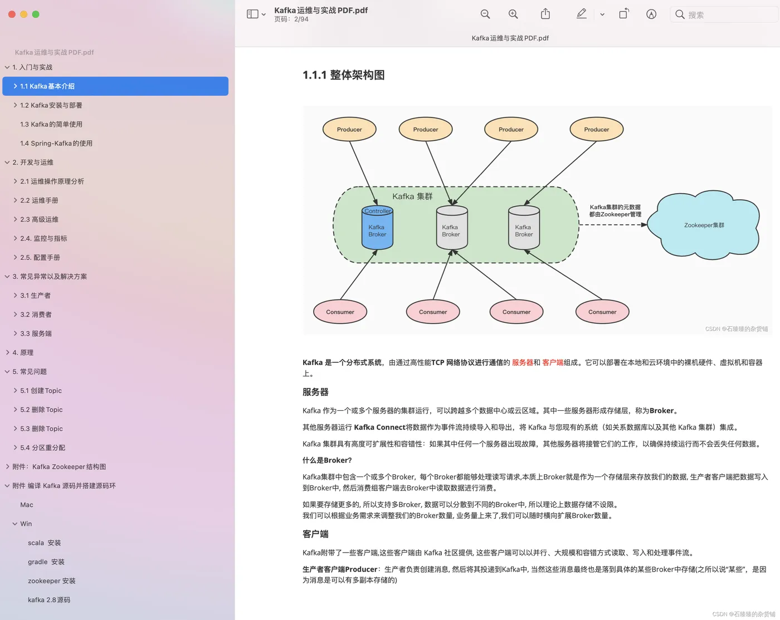Click the search field
This screenshot has height=620, width=780.
(724, 14)
